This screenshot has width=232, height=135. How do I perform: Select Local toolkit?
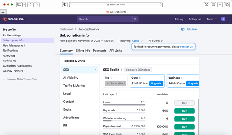point(79,94)
